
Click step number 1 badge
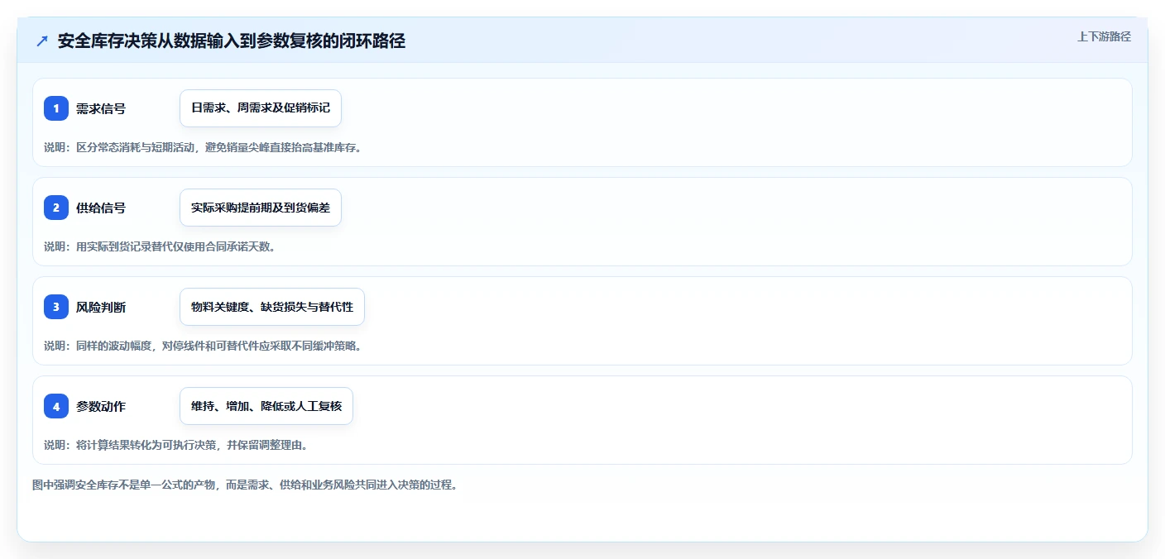pyautogui.click(x=56, y=108)
